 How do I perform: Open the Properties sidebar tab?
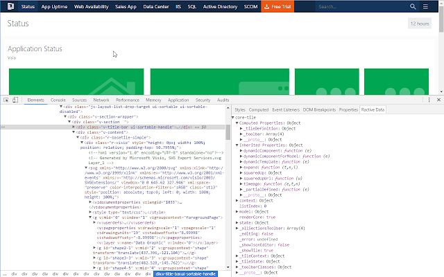pos(348,109)
